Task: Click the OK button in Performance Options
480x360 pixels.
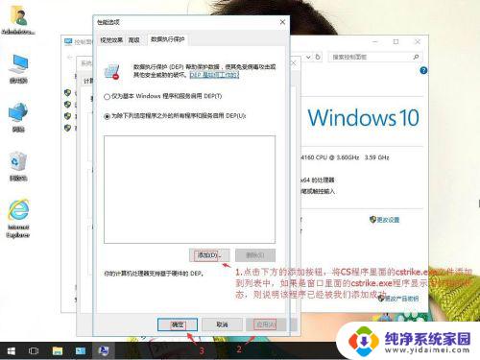Action: pos(178,324)
